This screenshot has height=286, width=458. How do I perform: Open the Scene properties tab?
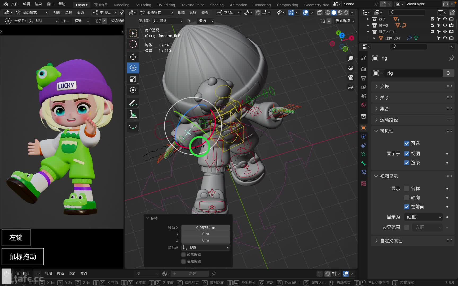(364, 96)
